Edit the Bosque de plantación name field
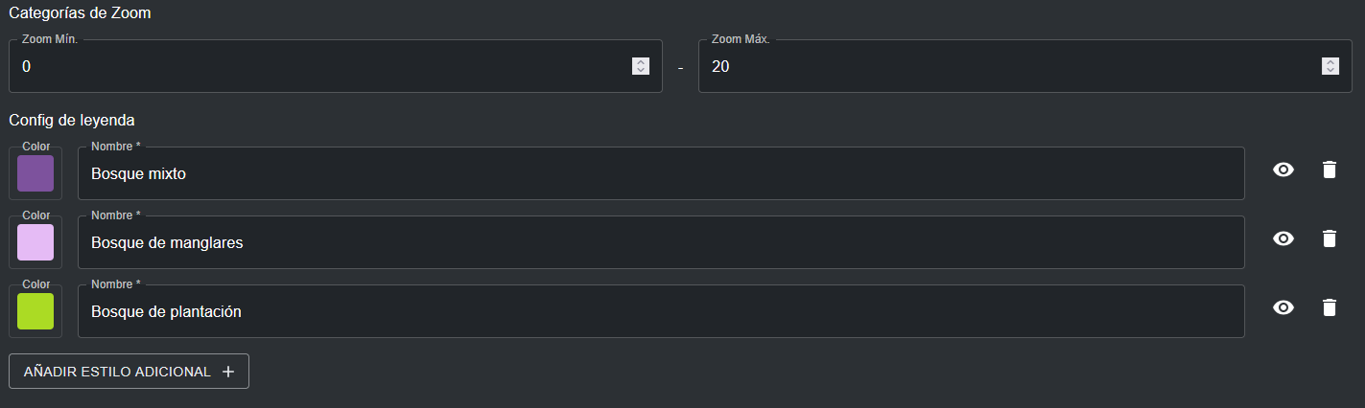This screenshot has height=408, width=1365. (x=661, y=312)
